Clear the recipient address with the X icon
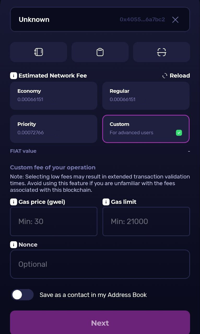The width and height of the screenshot is (200, 334). click(x=175, y=20)
